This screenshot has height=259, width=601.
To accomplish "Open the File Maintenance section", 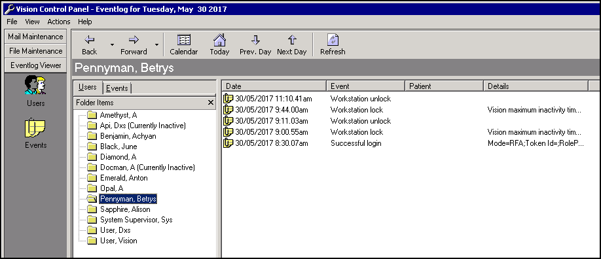I will [35, 51].
